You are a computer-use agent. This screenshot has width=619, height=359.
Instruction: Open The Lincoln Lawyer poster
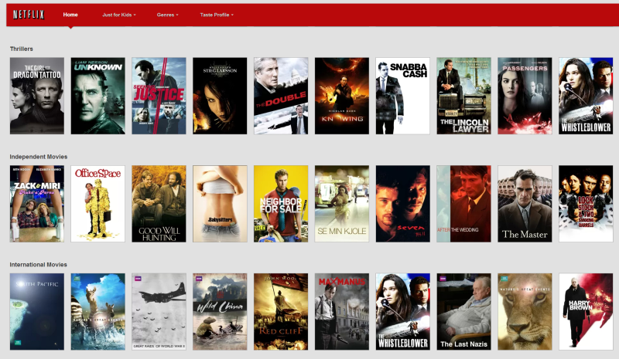click(463, 96)
